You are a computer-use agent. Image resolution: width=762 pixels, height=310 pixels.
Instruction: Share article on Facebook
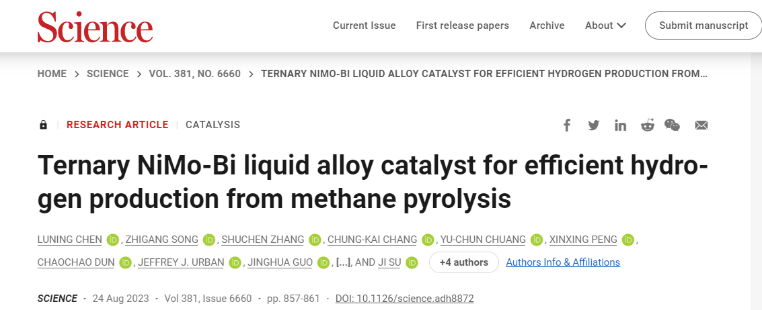click(567, 125)
